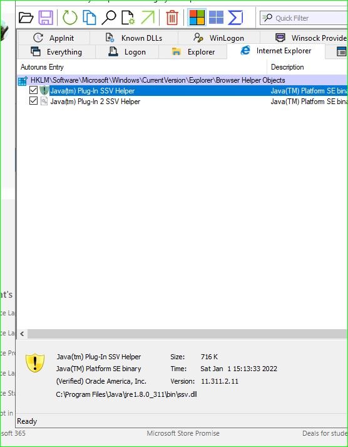
Task: Click the green Refresh icon
Action: 69,18
